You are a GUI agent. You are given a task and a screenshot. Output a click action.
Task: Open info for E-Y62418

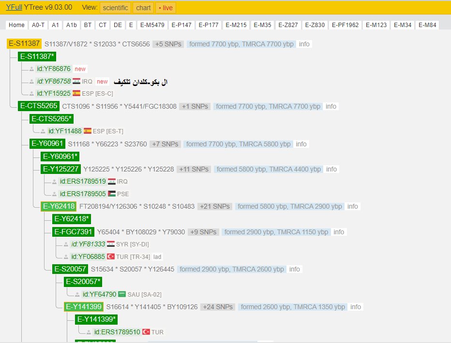tap(352, 206)
